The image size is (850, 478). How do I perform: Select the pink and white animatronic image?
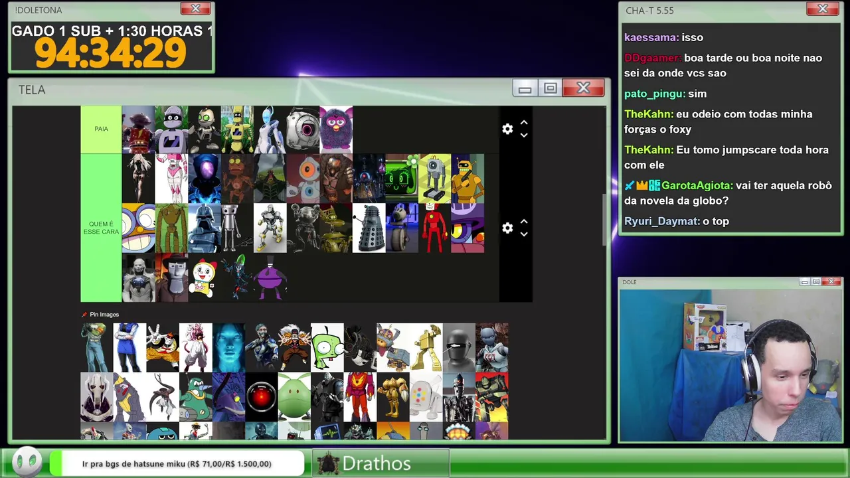click(171, 179)
